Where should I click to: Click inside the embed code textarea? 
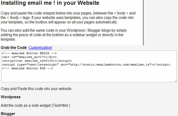point(89,66)
